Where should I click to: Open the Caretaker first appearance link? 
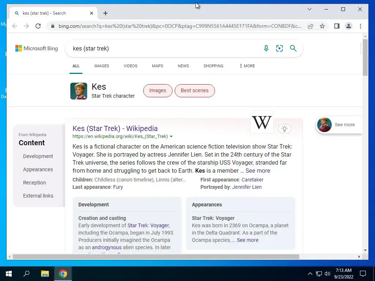coord(252,180)
